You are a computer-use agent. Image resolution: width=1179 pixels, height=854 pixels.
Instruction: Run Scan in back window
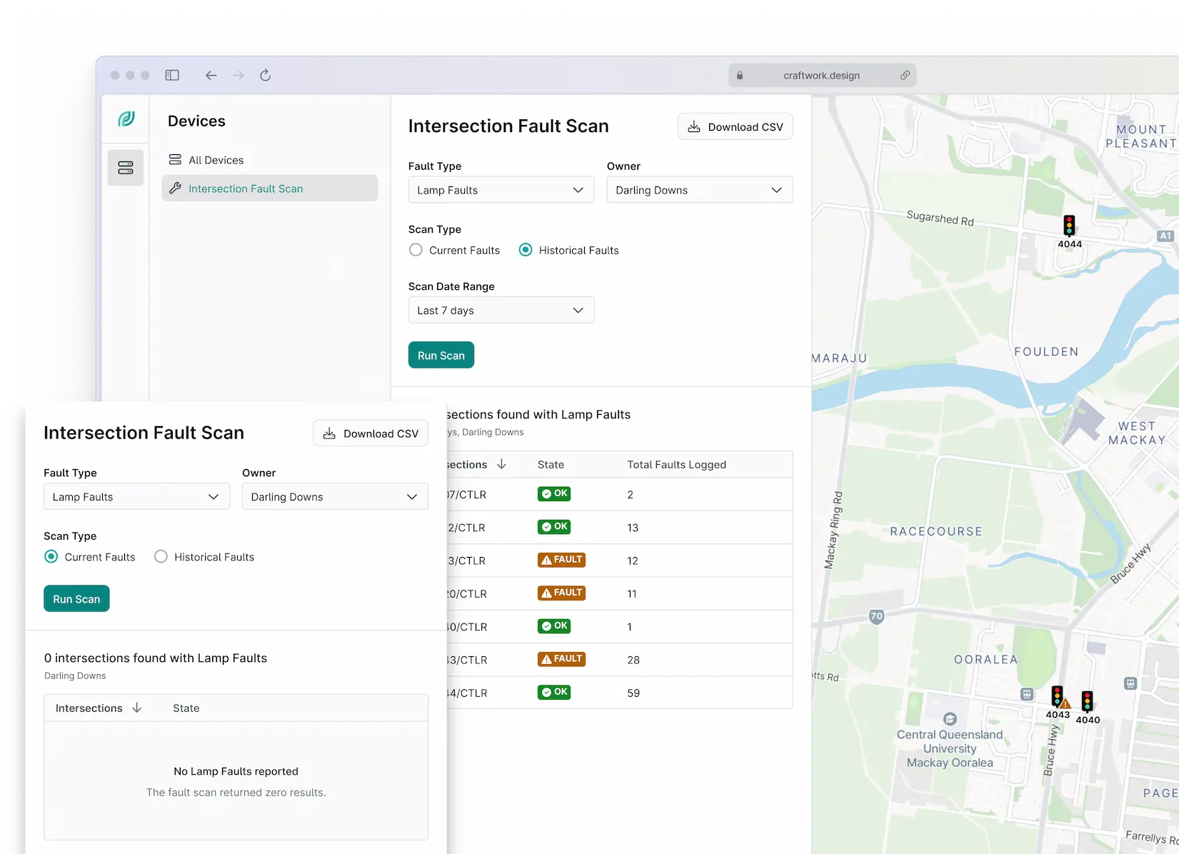click(x=441, y=355)
